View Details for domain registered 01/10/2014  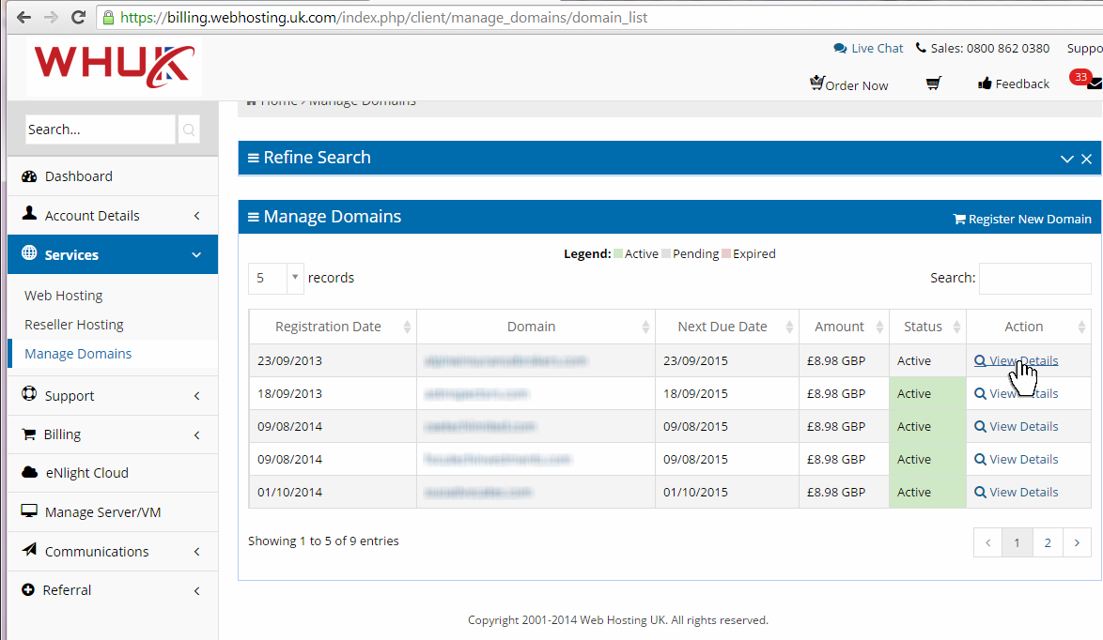click(1017, 492)
